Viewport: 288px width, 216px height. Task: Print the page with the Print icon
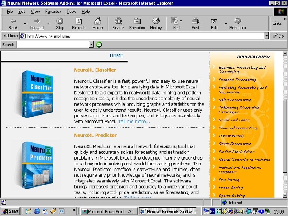click(196, 24)
